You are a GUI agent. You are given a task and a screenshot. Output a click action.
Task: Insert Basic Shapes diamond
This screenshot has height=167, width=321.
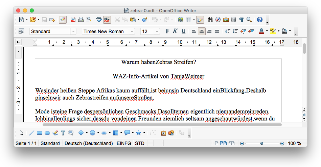[81, 133]
